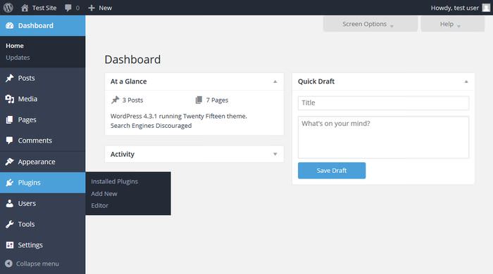
Task: Click the Collapse menu arrow icon
Action: [x=8, y=263]
